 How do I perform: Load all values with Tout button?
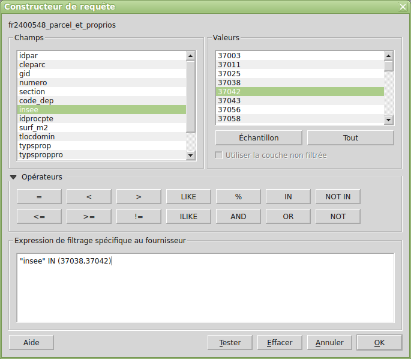click(350, 137)
